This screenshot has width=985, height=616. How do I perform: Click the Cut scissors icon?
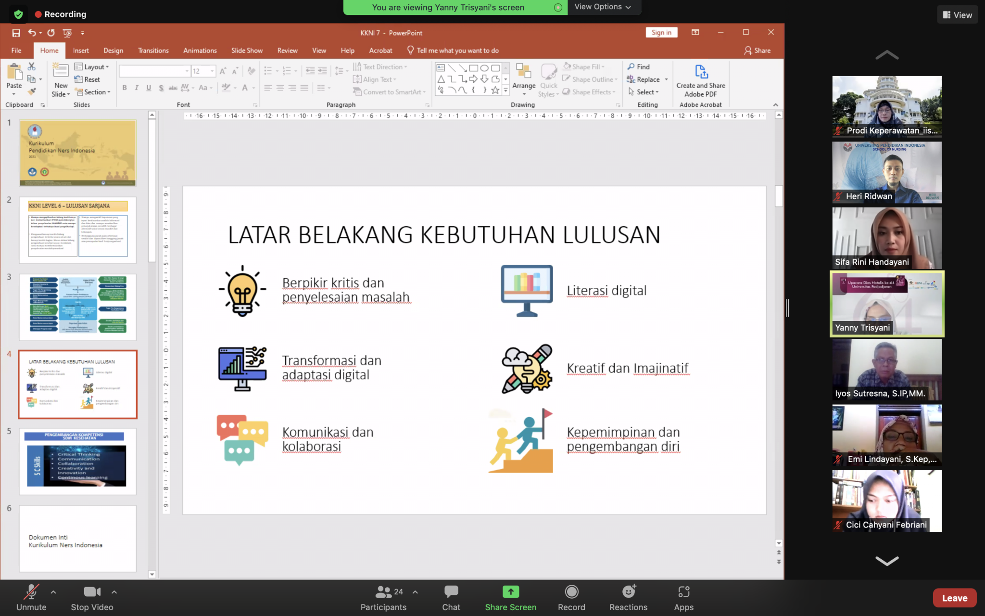click(x=32, y=66)
